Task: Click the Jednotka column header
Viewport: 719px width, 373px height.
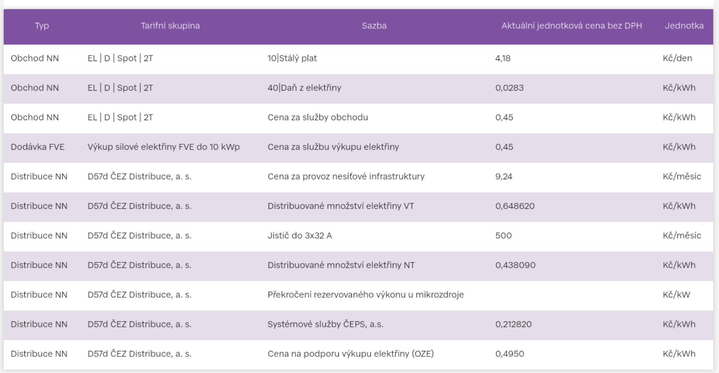Action: point(684,26)
